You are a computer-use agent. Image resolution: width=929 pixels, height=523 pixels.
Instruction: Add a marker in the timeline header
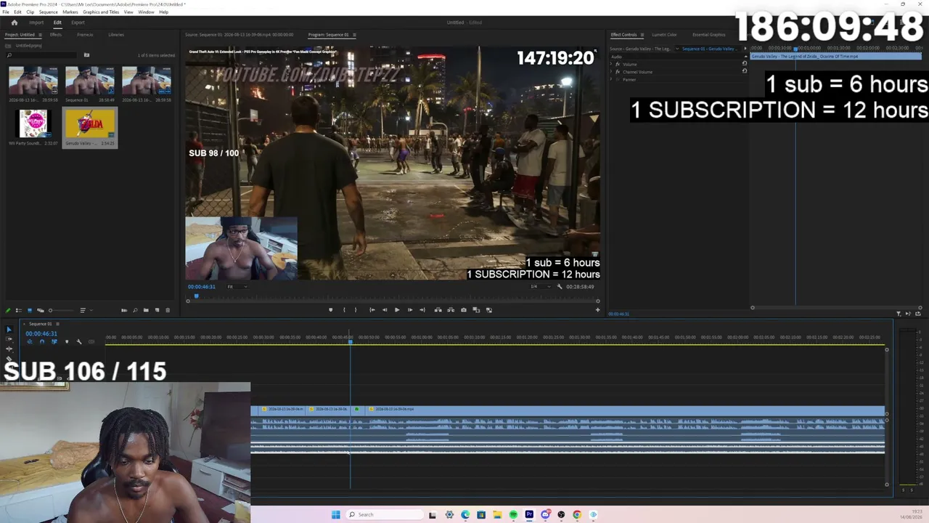tap(67, 341)
